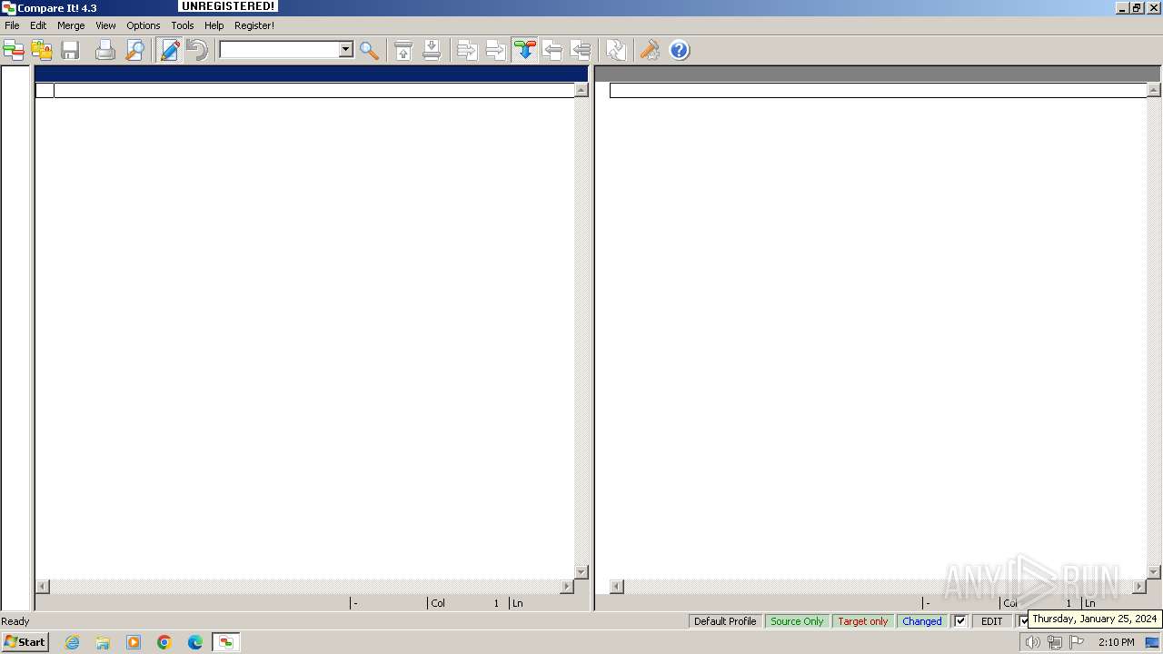The image size is (1163, 654).
Task: Open the Tools menu
Action: coord(183,25)
